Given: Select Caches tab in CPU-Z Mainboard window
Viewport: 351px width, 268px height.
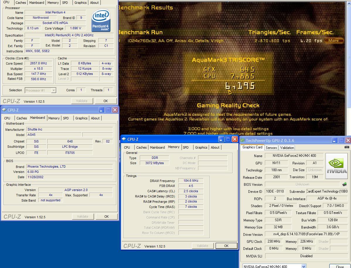Looking at the screenshot, I should 22,118.
